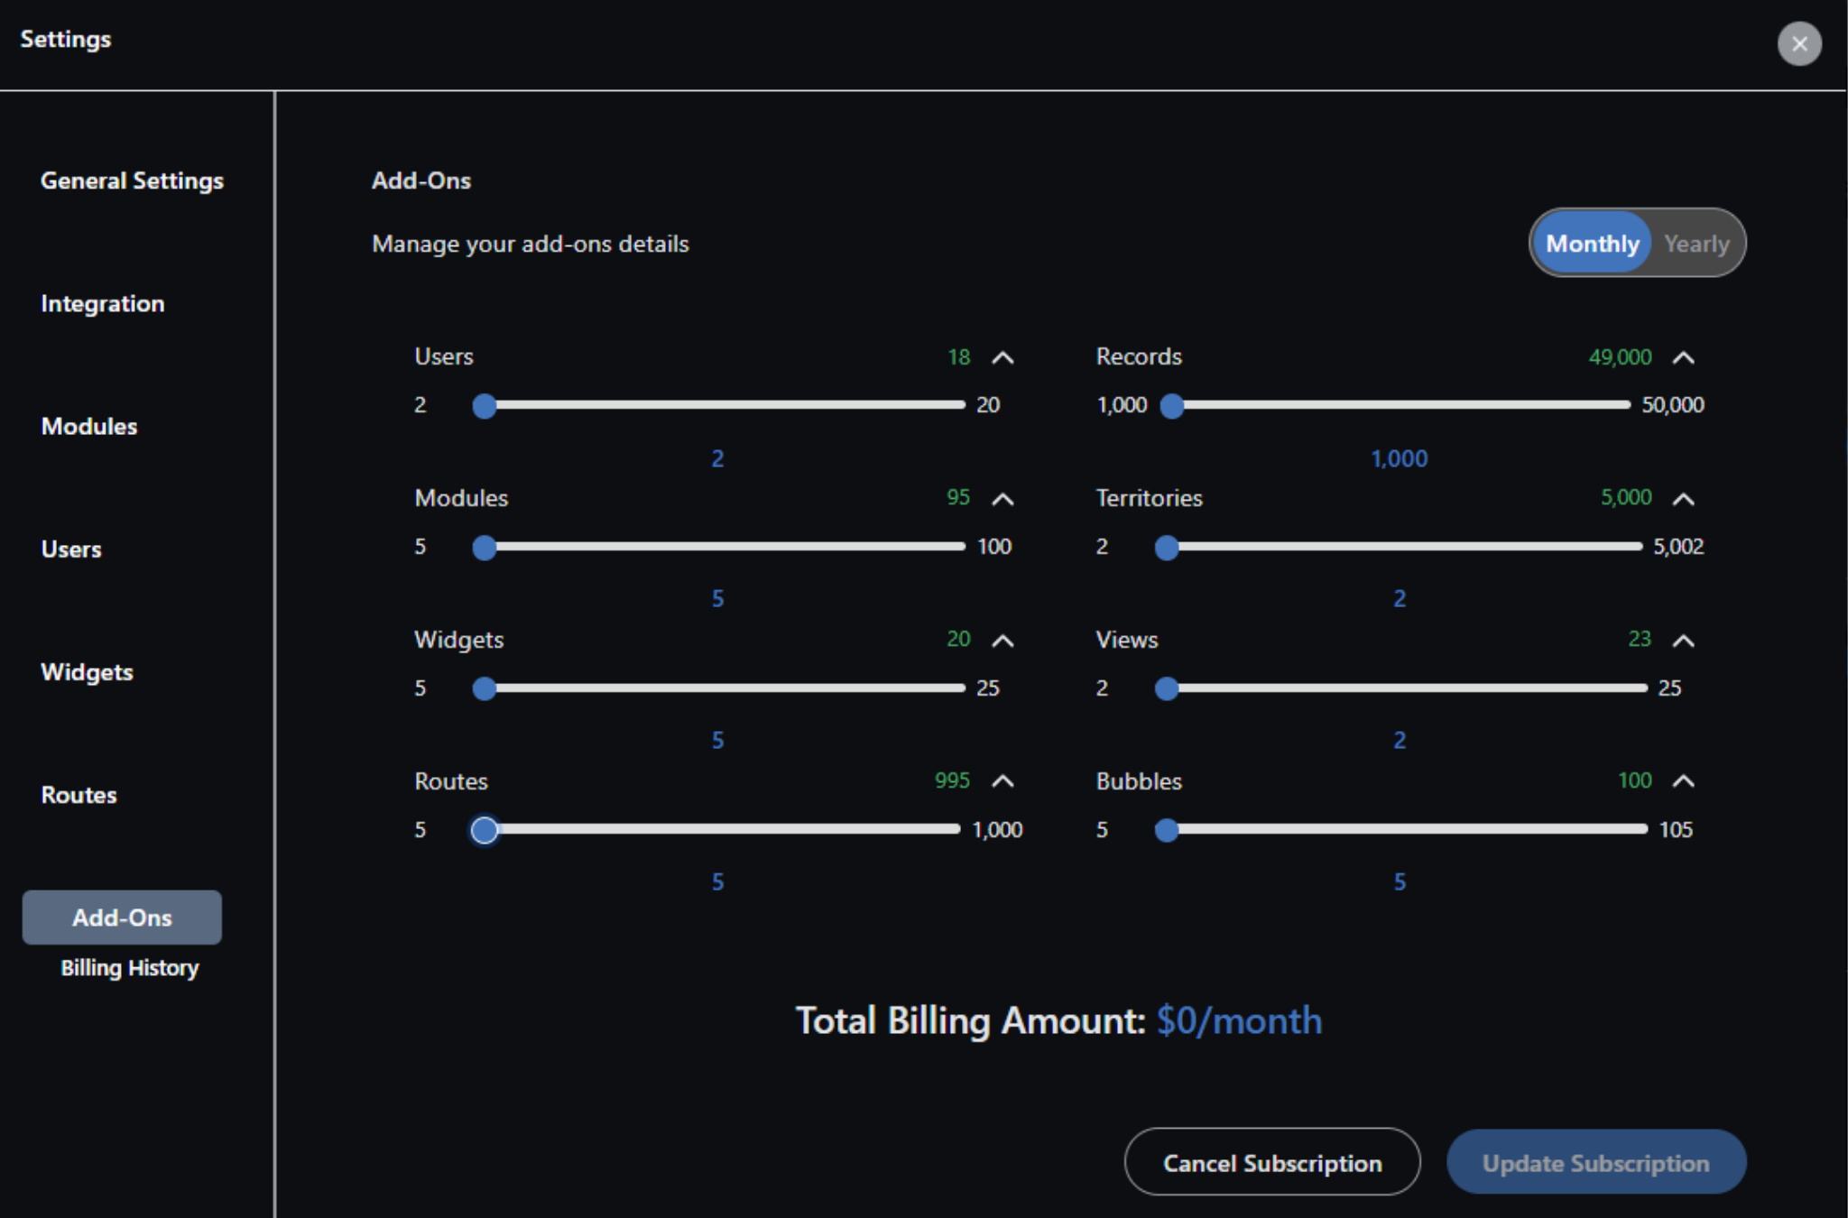1848x1218 pixels.
Task: Collapse the Modules add-on chevron
Action: (1003, 499)
